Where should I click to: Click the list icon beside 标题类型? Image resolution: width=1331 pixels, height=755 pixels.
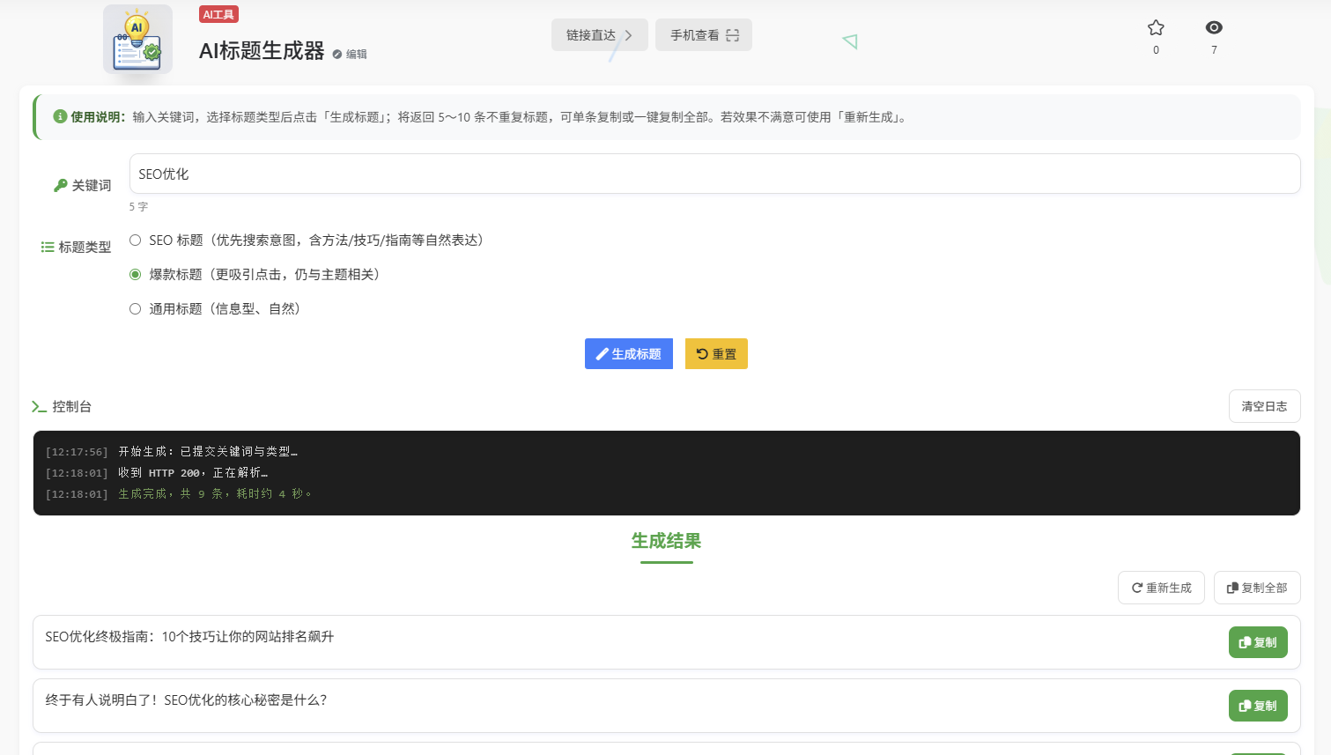[48, 247]
